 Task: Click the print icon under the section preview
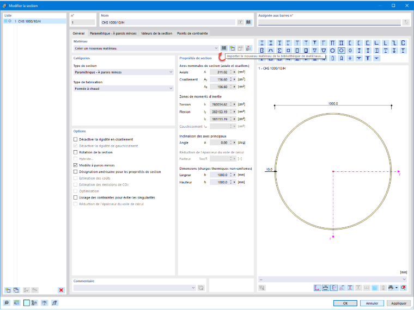[x=391, y=288]
